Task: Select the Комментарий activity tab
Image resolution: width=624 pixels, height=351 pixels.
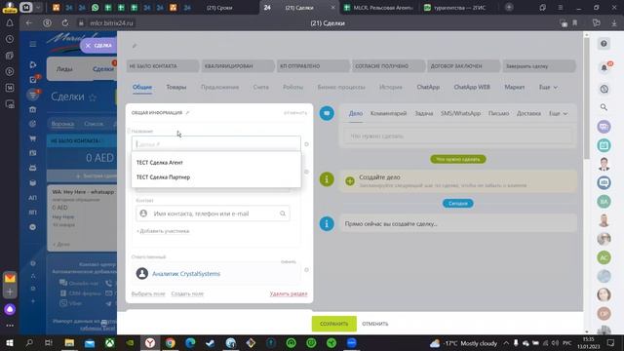Action: click(388, 114)
